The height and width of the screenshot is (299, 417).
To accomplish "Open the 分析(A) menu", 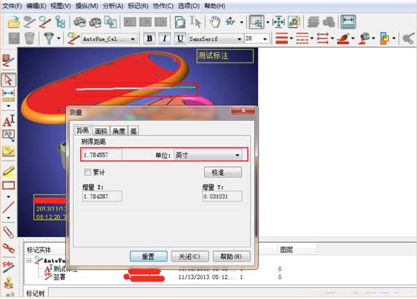I will click(x=113, y=6).
